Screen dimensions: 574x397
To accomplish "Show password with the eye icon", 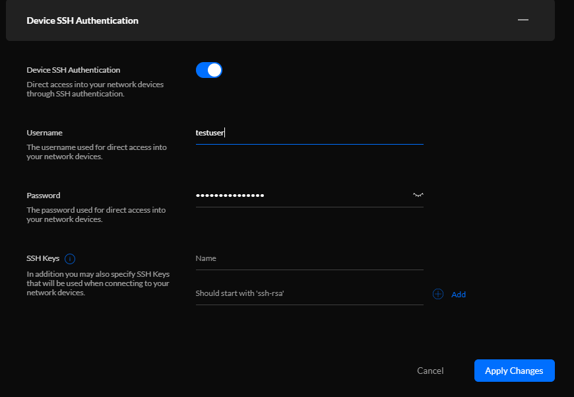I will click(418, 195).
